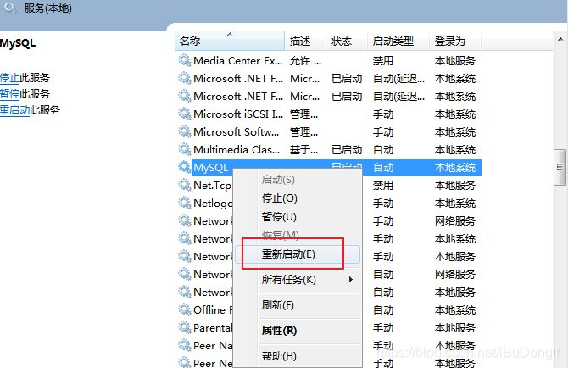Click gear icon beside Microsoft Softw... service

pyautogui.click(x=184, y=131)
